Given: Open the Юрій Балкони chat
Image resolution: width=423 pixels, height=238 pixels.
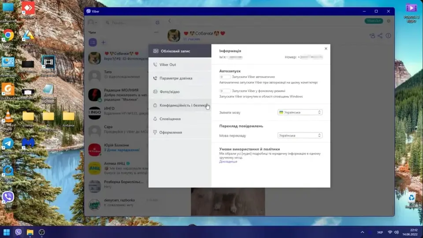Looking at the screenshot, I should pyautogui.click(x=118, y=149).
